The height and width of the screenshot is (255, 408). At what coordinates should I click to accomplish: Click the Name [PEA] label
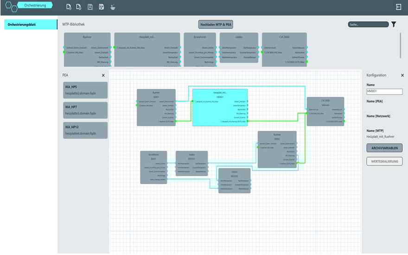click(x=375, y=101)
